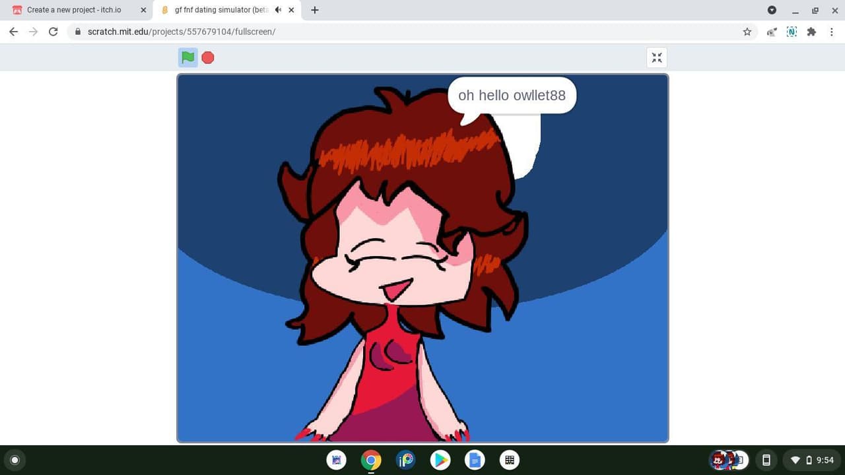This screenshot has height=475, width=845.
Task: Open Google Chrome from the shelf
Action: click(x=371, y=460)
